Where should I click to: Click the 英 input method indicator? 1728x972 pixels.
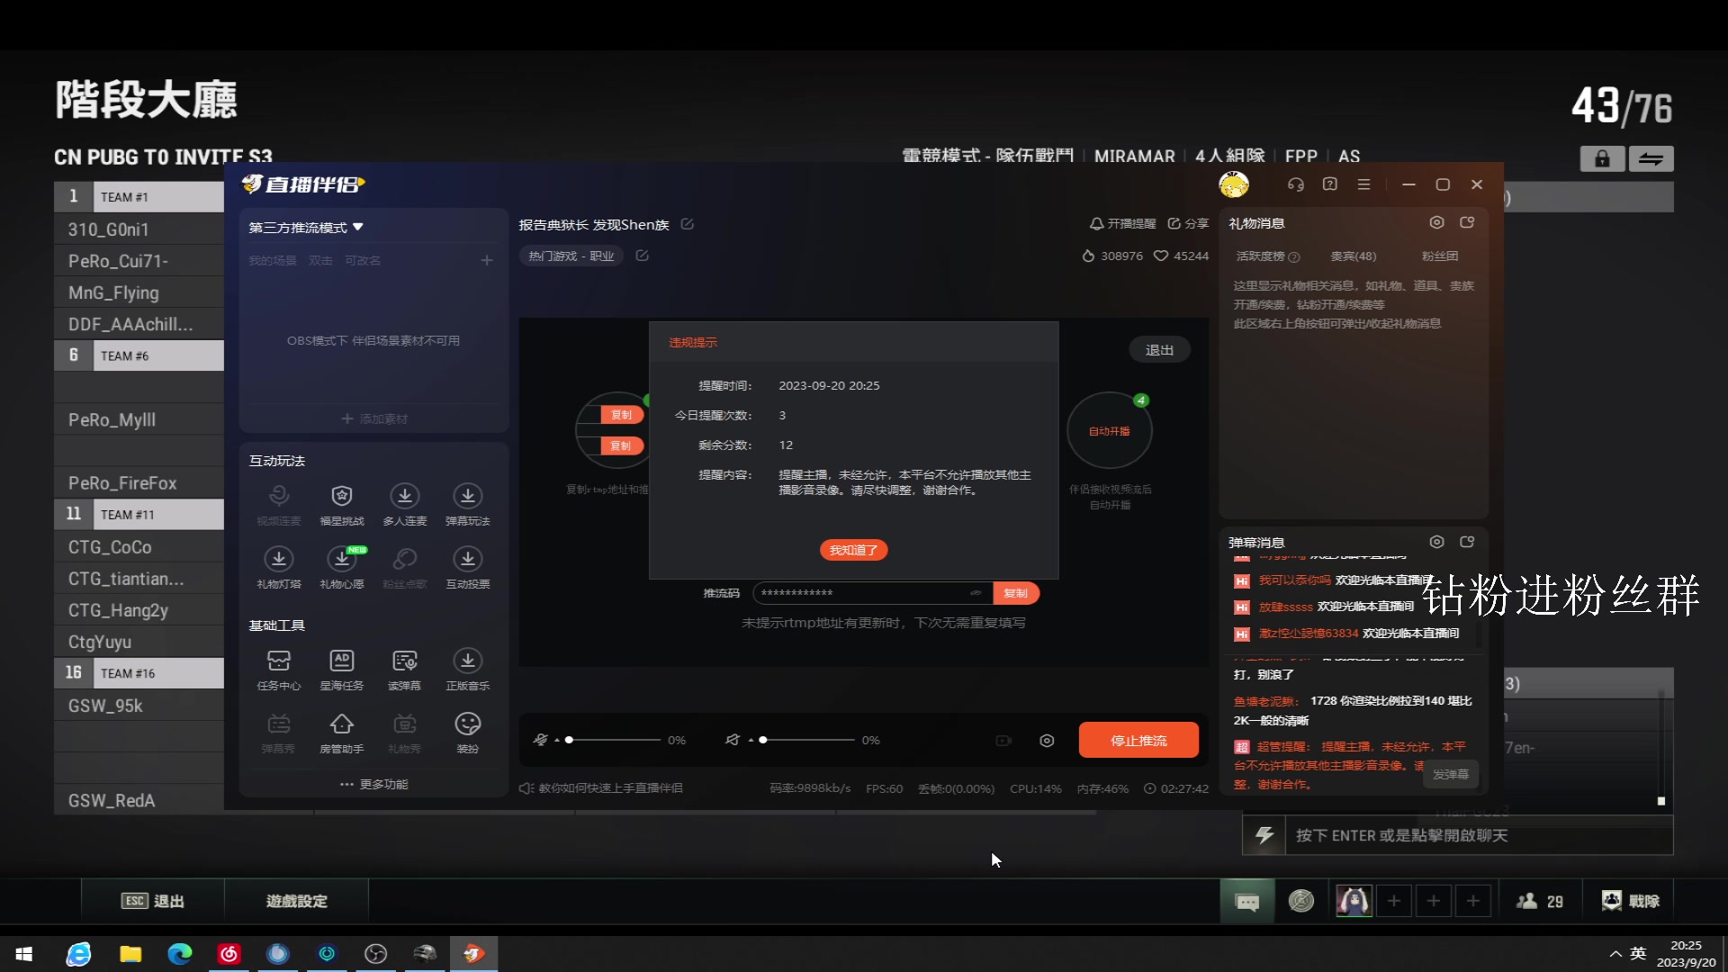click(x=1638, y=954)
